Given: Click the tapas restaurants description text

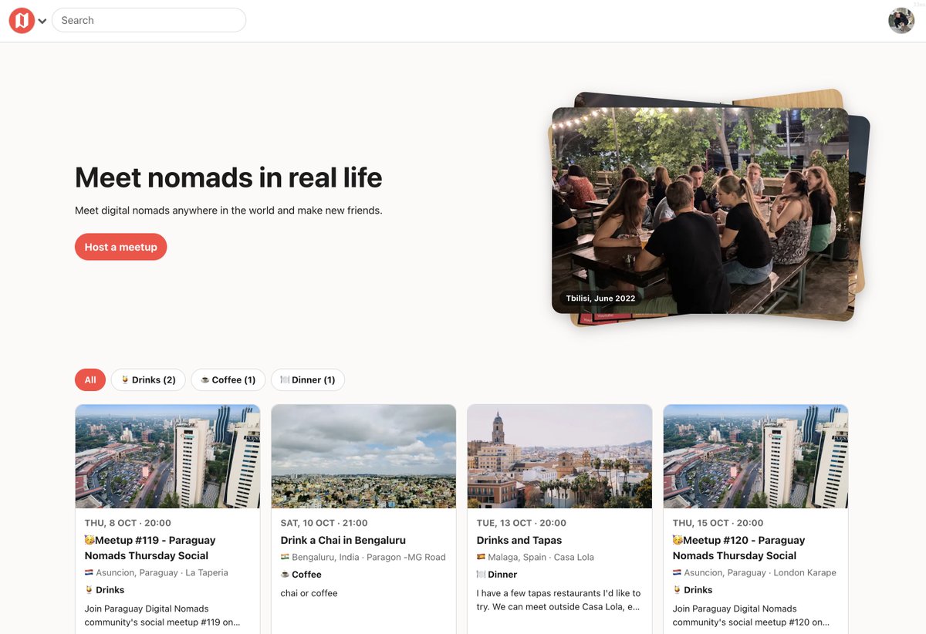Looking at the screenshot, I should point(559,600).
